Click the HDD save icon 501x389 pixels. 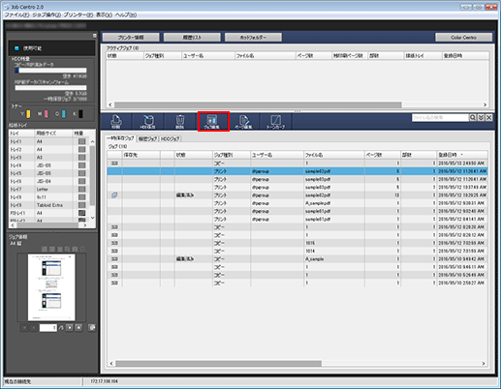tap(148, 122)
